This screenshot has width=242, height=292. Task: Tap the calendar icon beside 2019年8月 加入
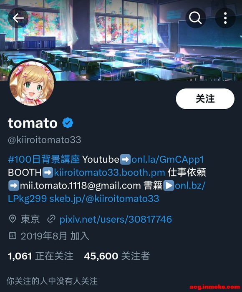[13, 236]
